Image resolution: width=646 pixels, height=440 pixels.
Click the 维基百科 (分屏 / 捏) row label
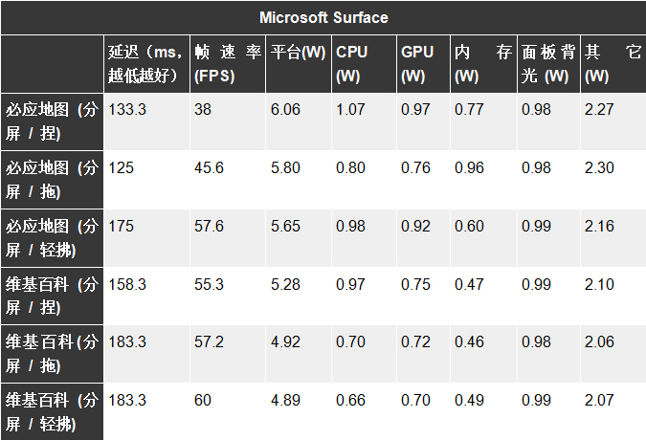tap(52, 296)
